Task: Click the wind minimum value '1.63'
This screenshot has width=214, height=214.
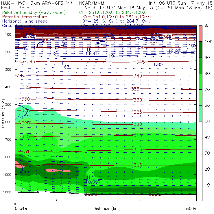Action: pyautogui.click(x=65, y=67)
